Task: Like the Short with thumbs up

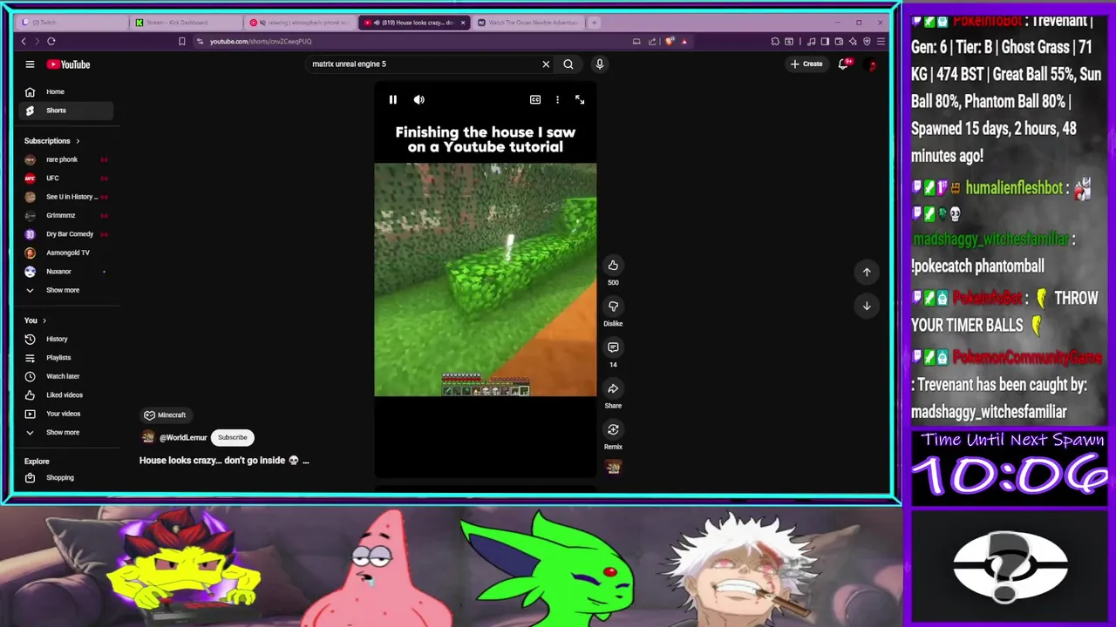Action: pyautogui.click(x=613, y=266)
